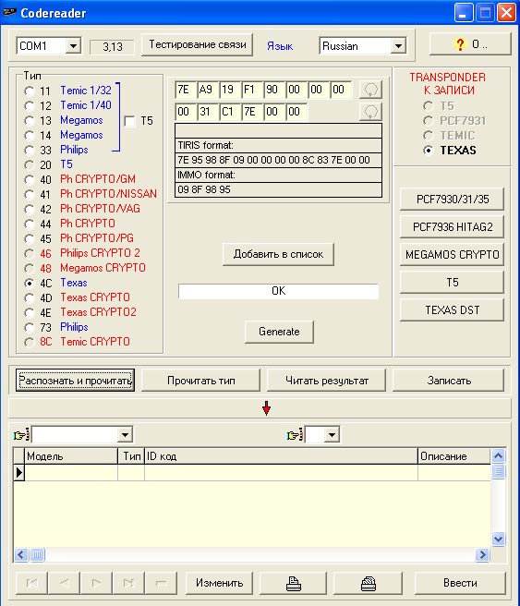
Task: Click the Generate button
Action: tap(279, 332)
